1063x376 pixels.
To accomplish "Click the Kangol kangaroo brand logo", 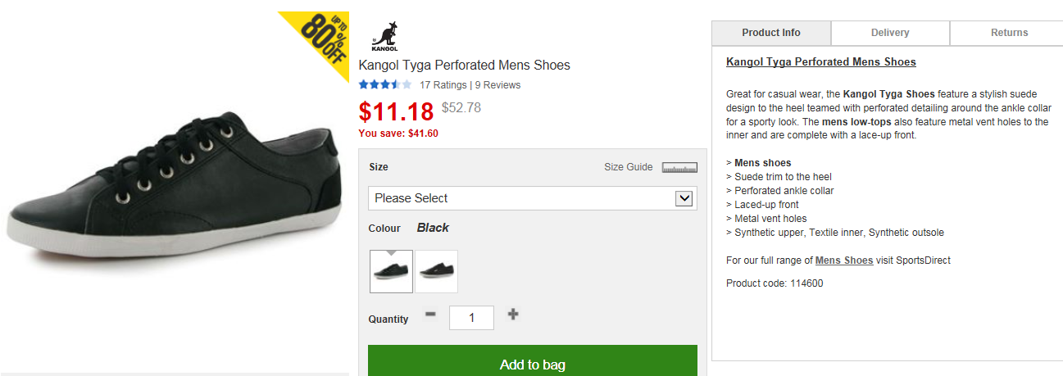I will [x=384, y=35].
